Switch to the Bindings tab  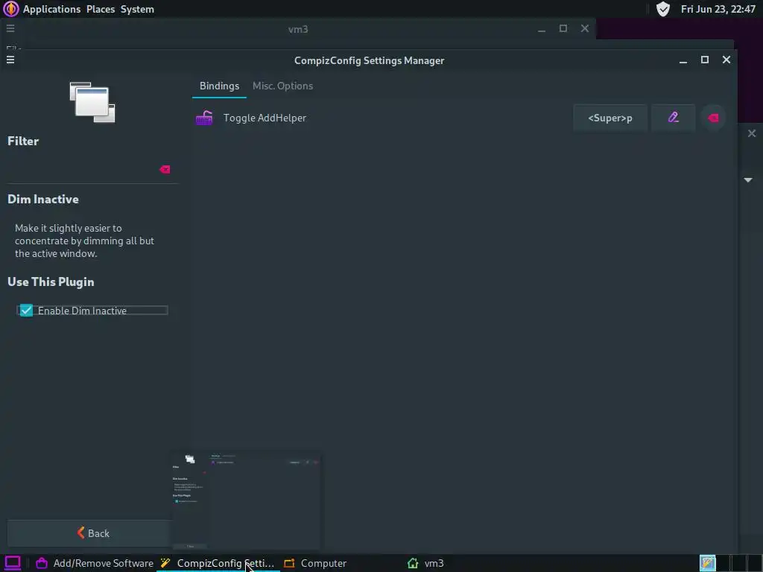220,86
